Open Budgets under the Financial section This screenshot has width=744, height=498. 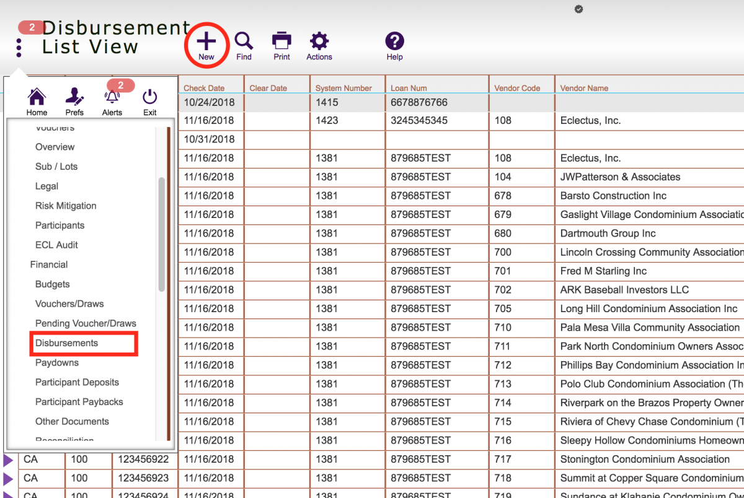point(52,284)
